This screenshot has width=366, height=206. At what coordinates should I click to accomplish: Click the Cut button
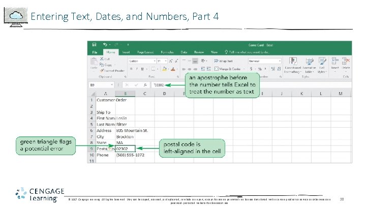pos(105,59)
